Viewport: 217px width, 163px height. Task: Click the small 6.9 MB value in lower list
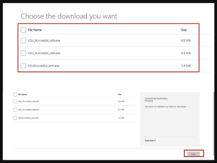[x=121, y=101]
